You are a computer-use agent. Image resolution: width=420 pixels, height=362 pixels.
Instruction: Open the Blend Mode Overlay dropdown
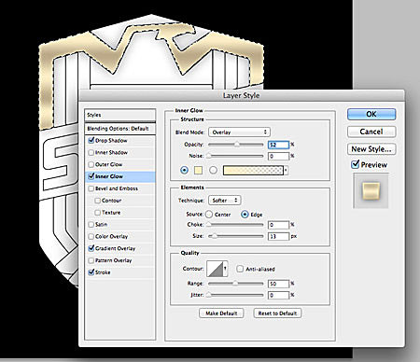(239, 132)
